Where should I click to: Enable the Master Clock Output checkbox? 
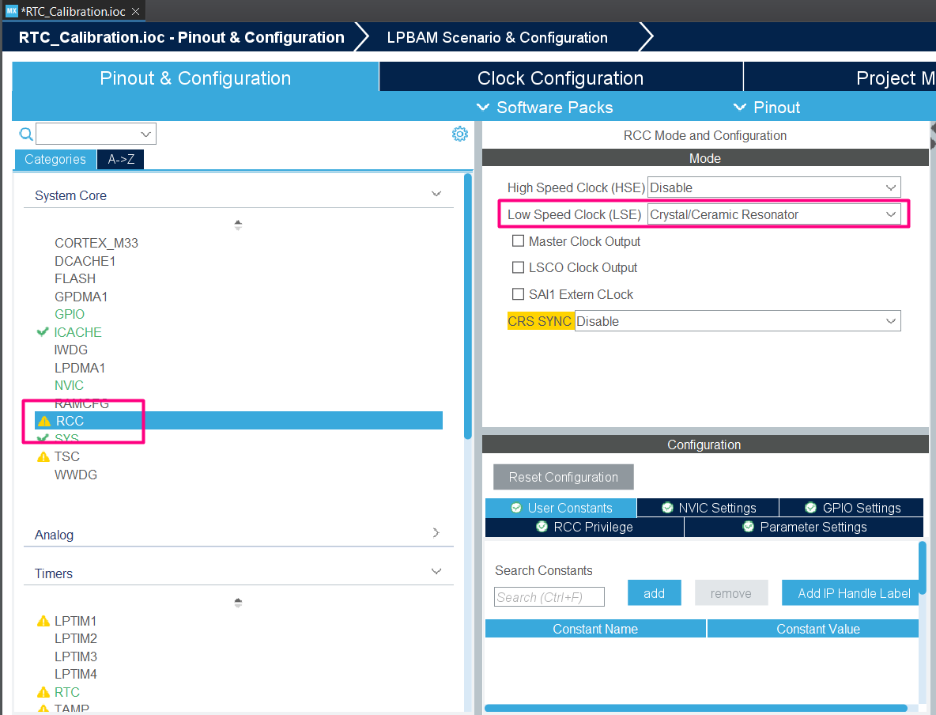pyautogui.click(x=518, y=241)
